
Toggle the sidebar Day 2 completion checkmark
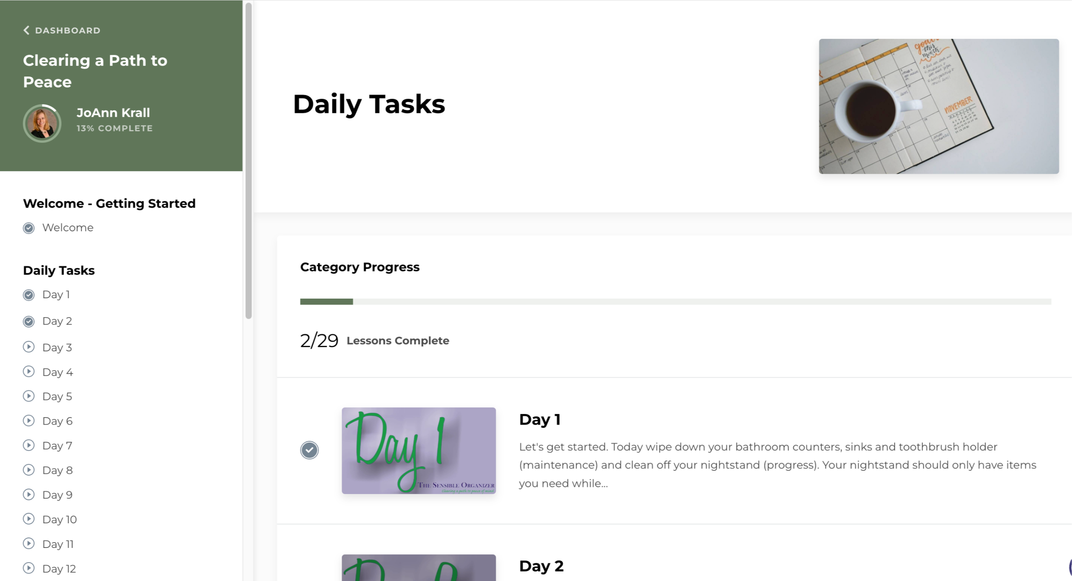[28, 321]
